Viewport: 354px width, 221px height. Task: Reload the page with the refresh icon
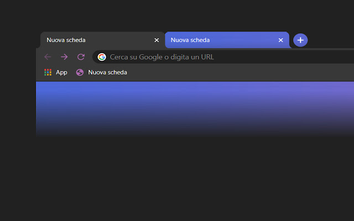coord(81,57)
